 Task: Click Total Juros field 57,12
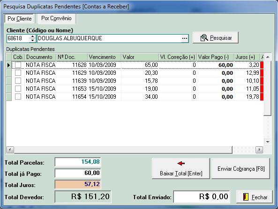tap(78, 184)
